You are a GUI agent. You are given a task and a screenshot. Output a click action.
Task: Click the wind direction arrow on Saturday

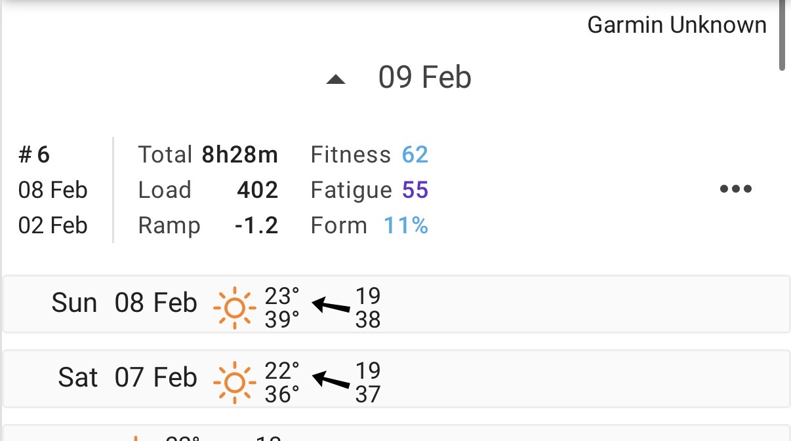coord(331,380)
